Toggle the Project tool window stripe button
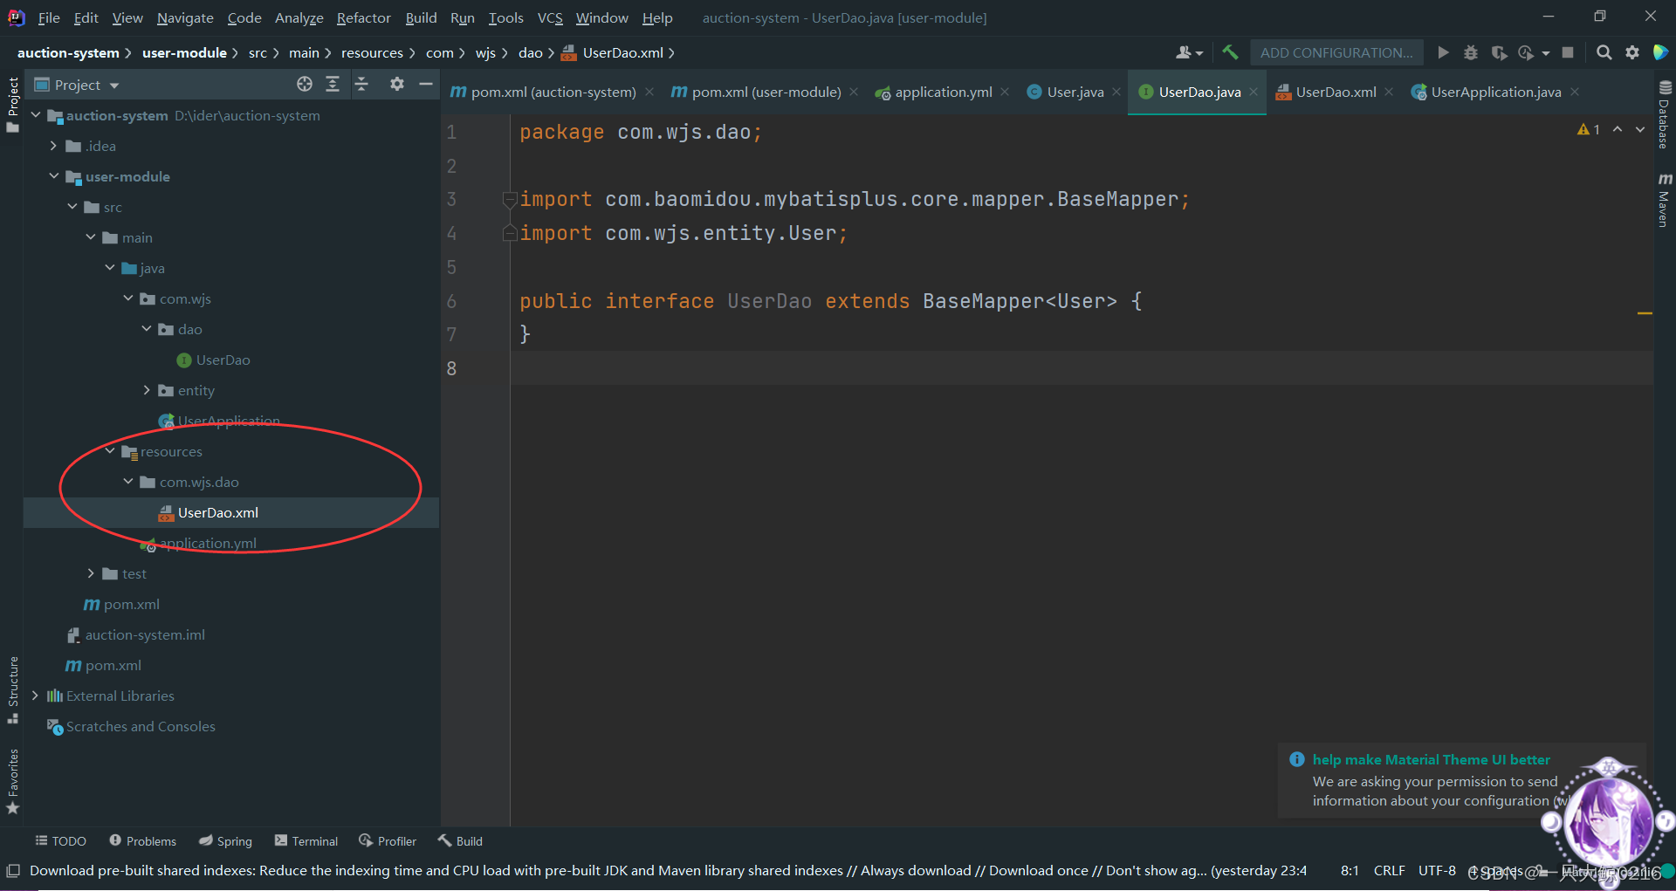The width and height of the screenshot is (1676, 891). 13,104
